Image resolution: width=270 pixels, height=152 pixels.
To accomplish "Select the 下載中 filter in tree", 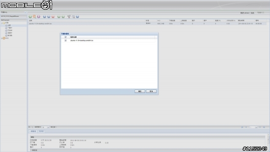I will pyautogui.click(x=10, y=28).
